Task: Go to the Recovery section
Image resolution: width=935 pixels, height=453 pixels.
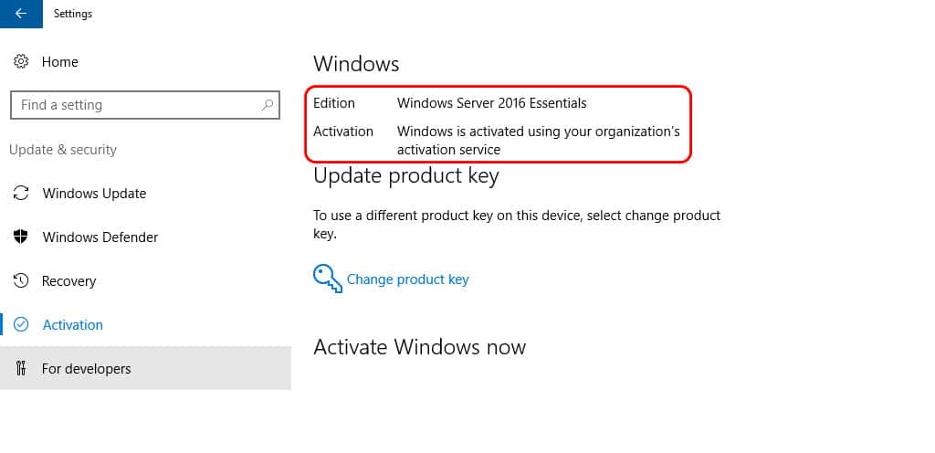Action: coord(145,280)
